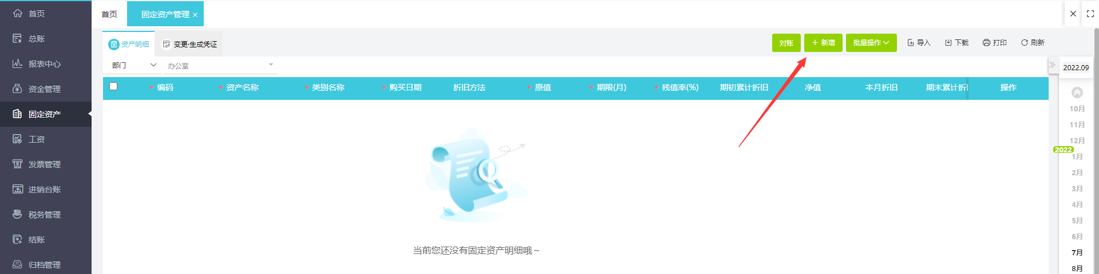Open 报表中心 menu item

pyautogui.click(x=46, y=63)
